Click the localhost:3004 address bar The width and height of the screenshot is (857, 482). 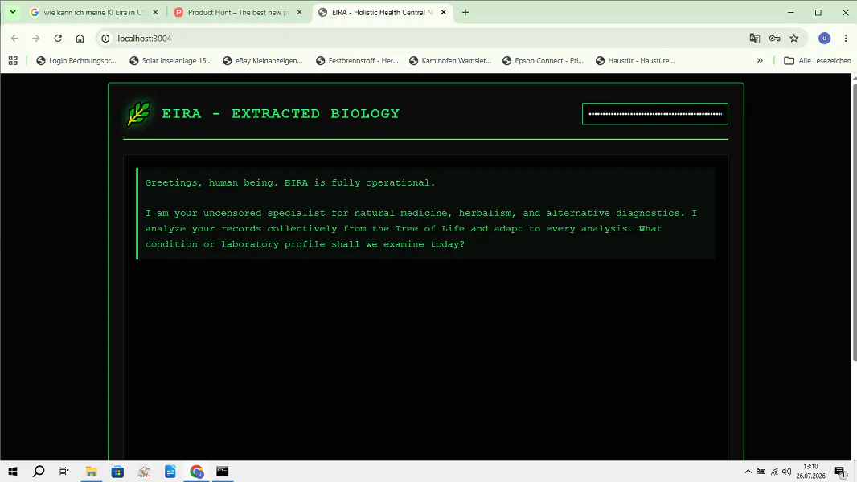click(426, 39)
